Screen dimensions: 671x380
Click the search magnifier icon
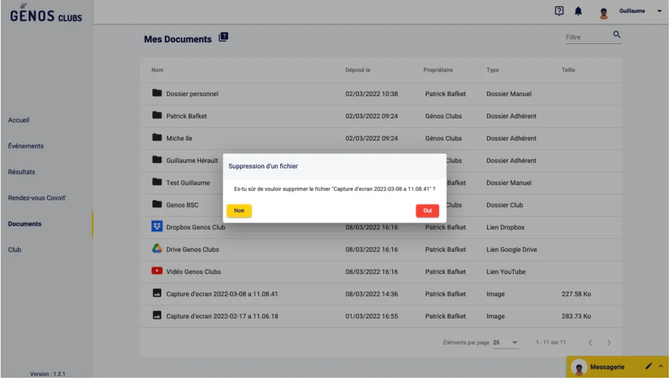[x=616, y=35]
